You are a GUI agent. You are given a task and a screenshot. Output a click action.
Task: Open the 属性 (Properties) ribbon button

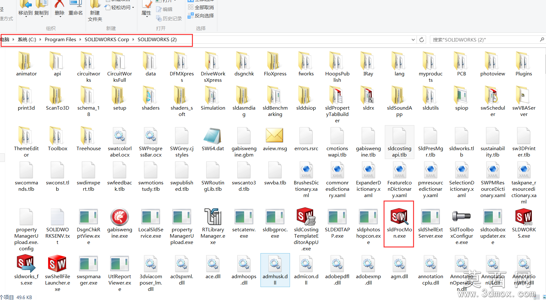tap(146, 9)
